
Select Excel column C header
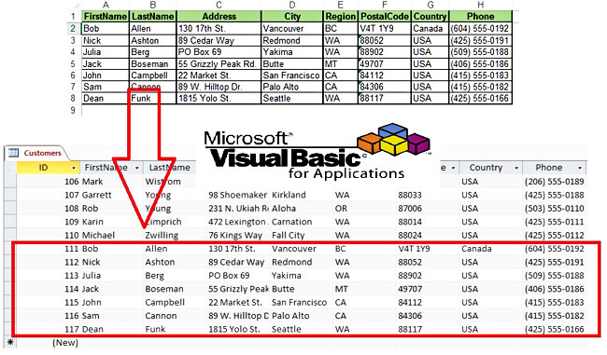point(219,5)
